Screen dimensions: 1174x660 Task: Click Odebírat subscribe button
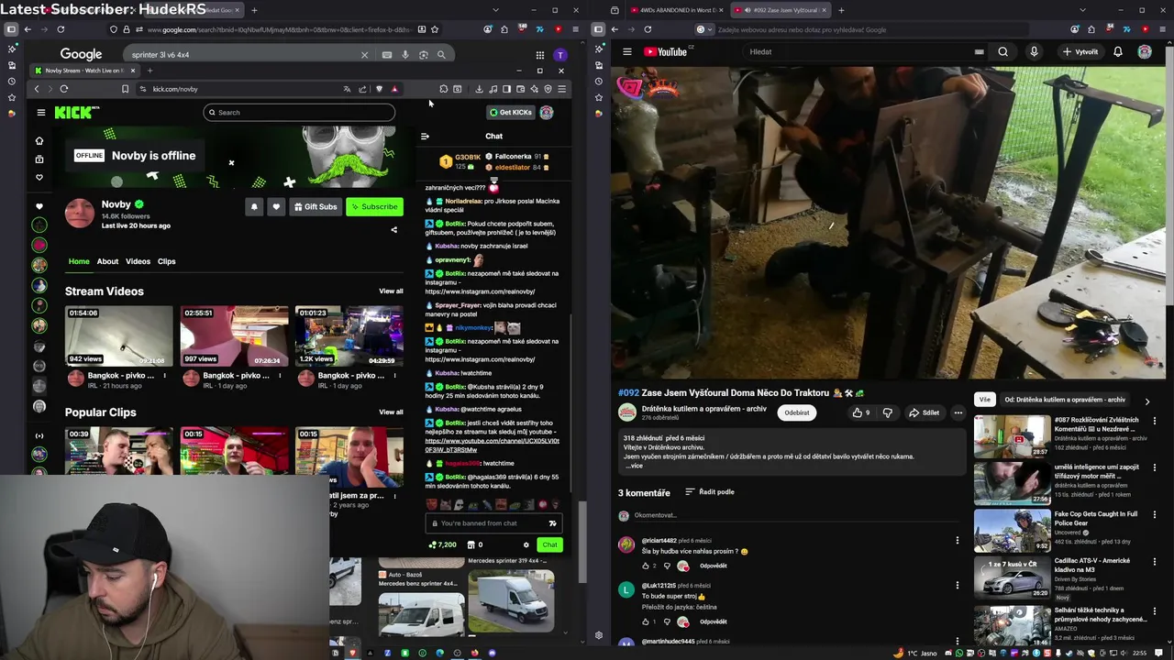point(797,412)
